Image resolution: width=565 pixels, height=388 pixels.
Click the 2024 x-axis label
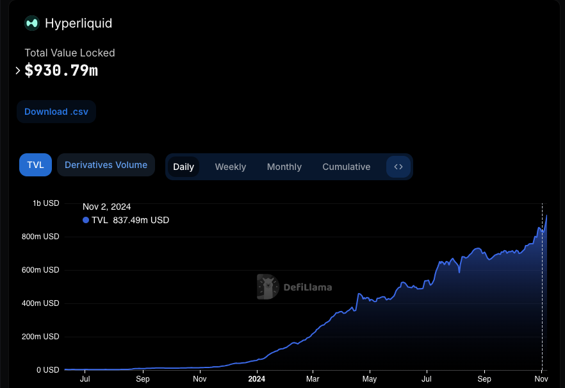pos(256,379)
